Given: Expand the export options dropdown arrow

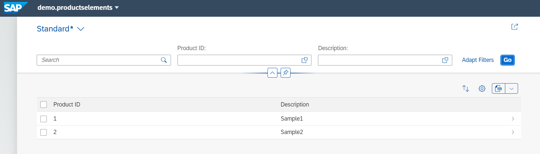Looking at the screenshot, I should coord(512,88).
